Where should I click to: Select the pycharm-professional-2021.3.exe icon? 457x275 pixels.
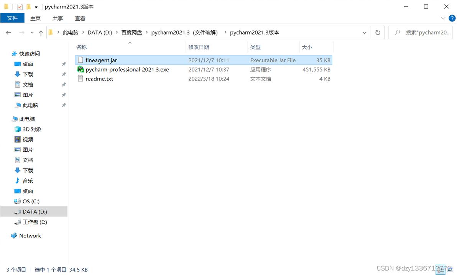point(81,69)
